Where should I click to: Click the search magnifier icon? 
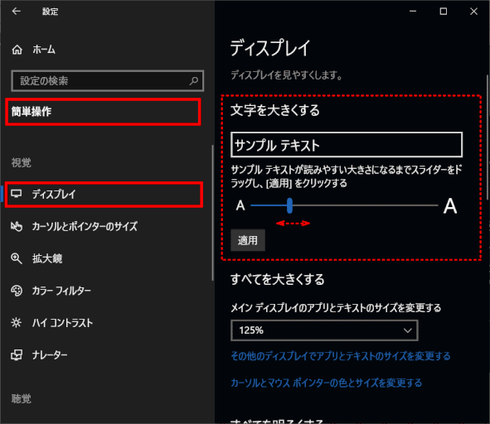coord(194,81)
